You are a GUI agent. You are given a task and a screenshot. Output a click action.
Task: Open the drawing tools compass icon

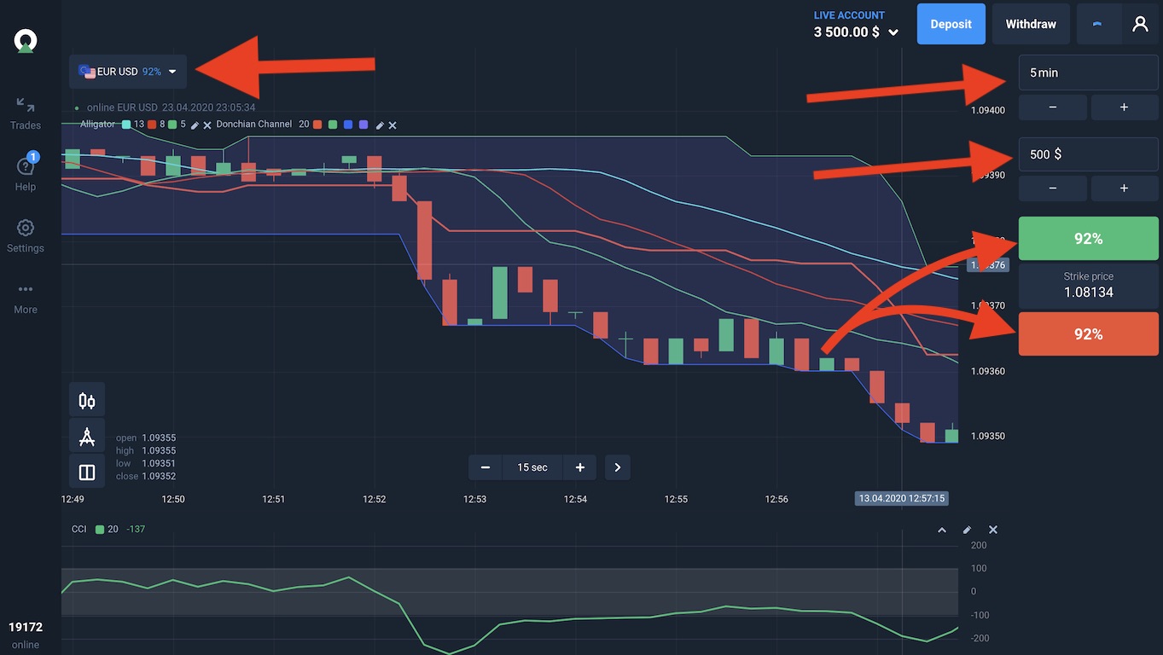pos(87,436)
